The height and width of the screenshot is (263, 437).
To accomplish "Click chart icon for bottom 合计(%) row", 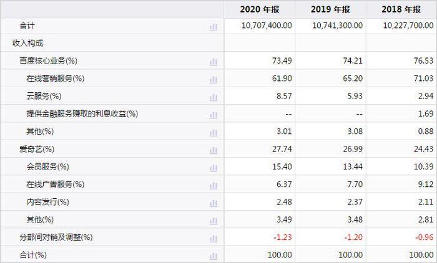I will (x=214, y=256).
